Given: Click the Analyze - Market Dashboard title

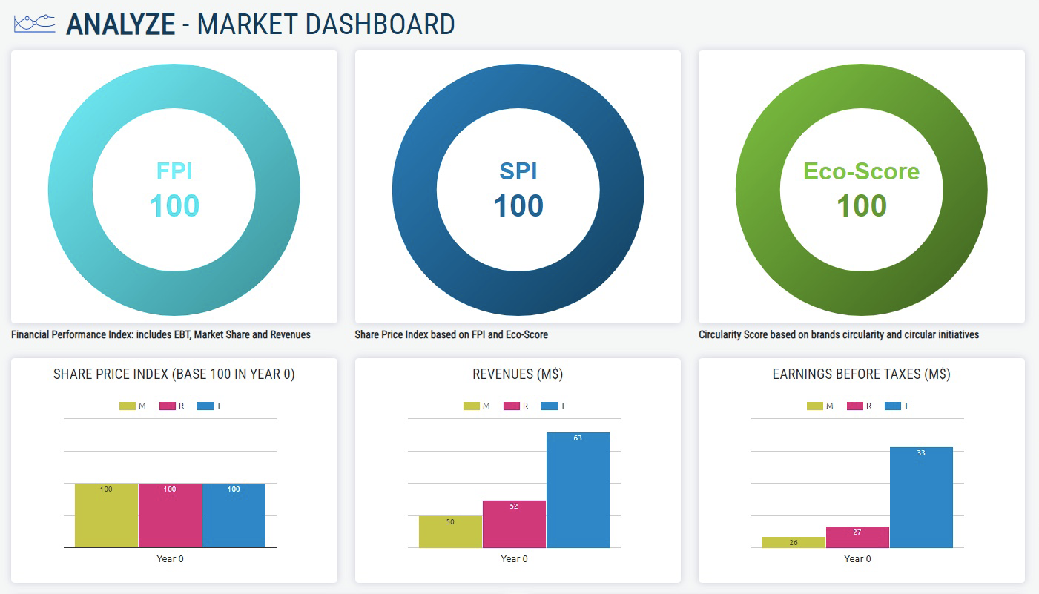Looking at the screenshot, I should click(260, 24).
